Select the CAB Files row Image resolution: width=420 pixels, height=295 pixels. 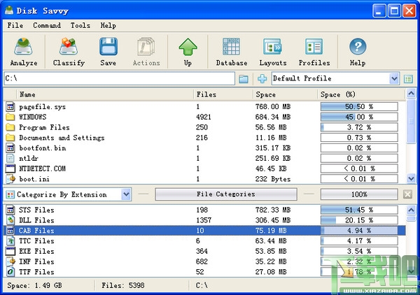point(204,231)
